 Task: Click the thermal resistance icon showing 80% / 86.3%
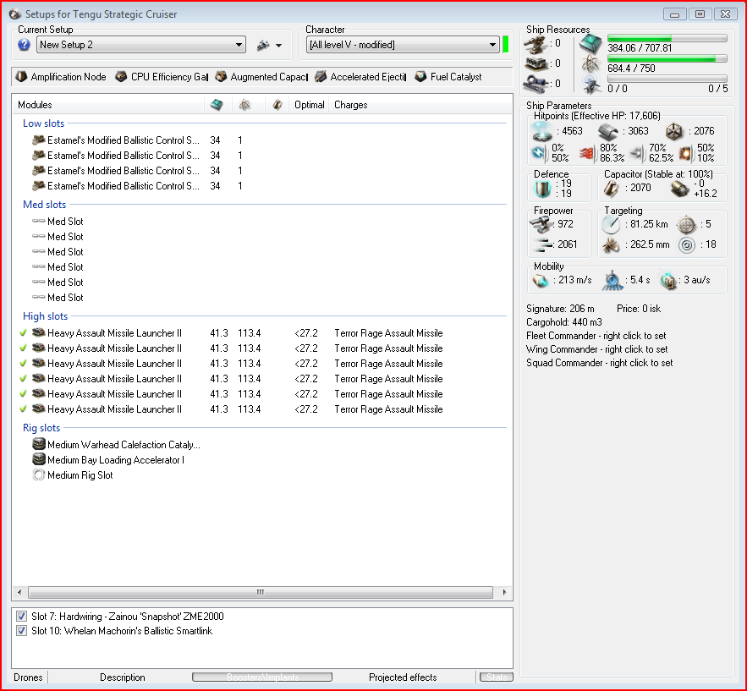pyautogui.click(x=588, y=153)
